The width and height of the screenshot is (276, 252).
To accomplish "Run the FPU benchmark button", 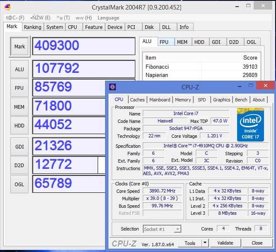I will 19,88.
